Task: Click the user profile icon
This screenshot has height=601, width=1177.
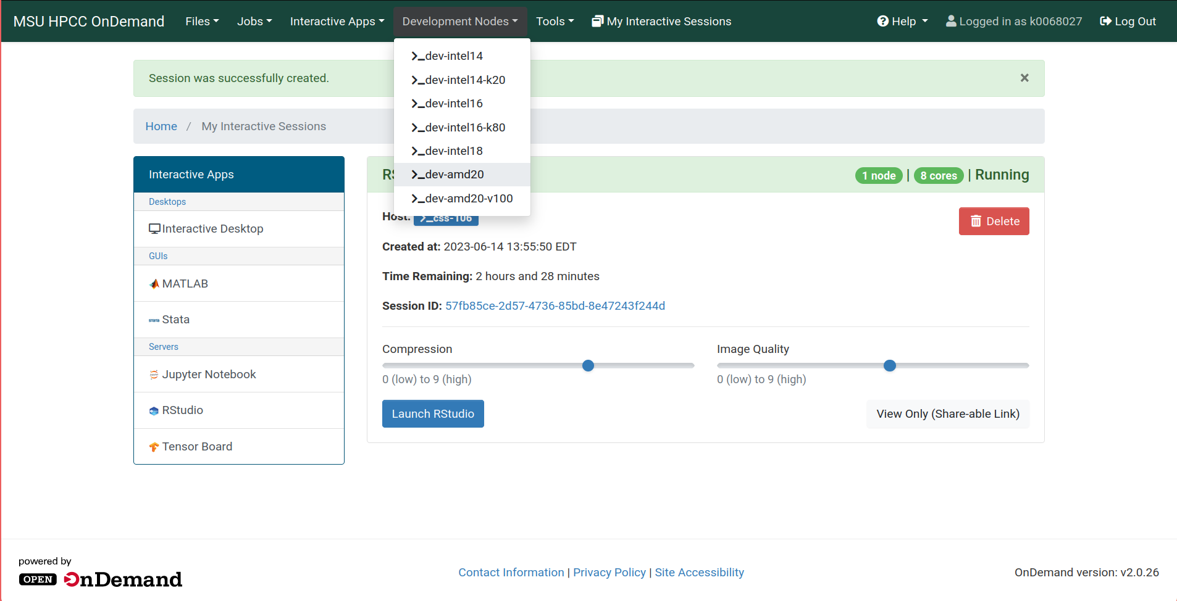Action: pos(951,21)
